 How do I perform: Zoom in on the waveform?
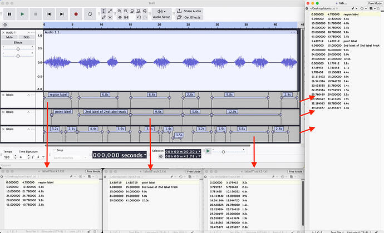coord(120,11)
